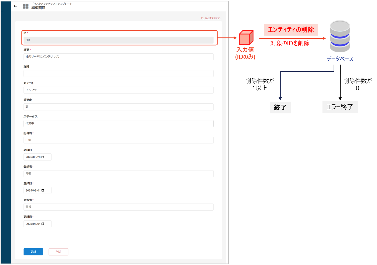The image size is (377, 265).
Task: Click the grid template icon in header
Action: coord(26,6)
